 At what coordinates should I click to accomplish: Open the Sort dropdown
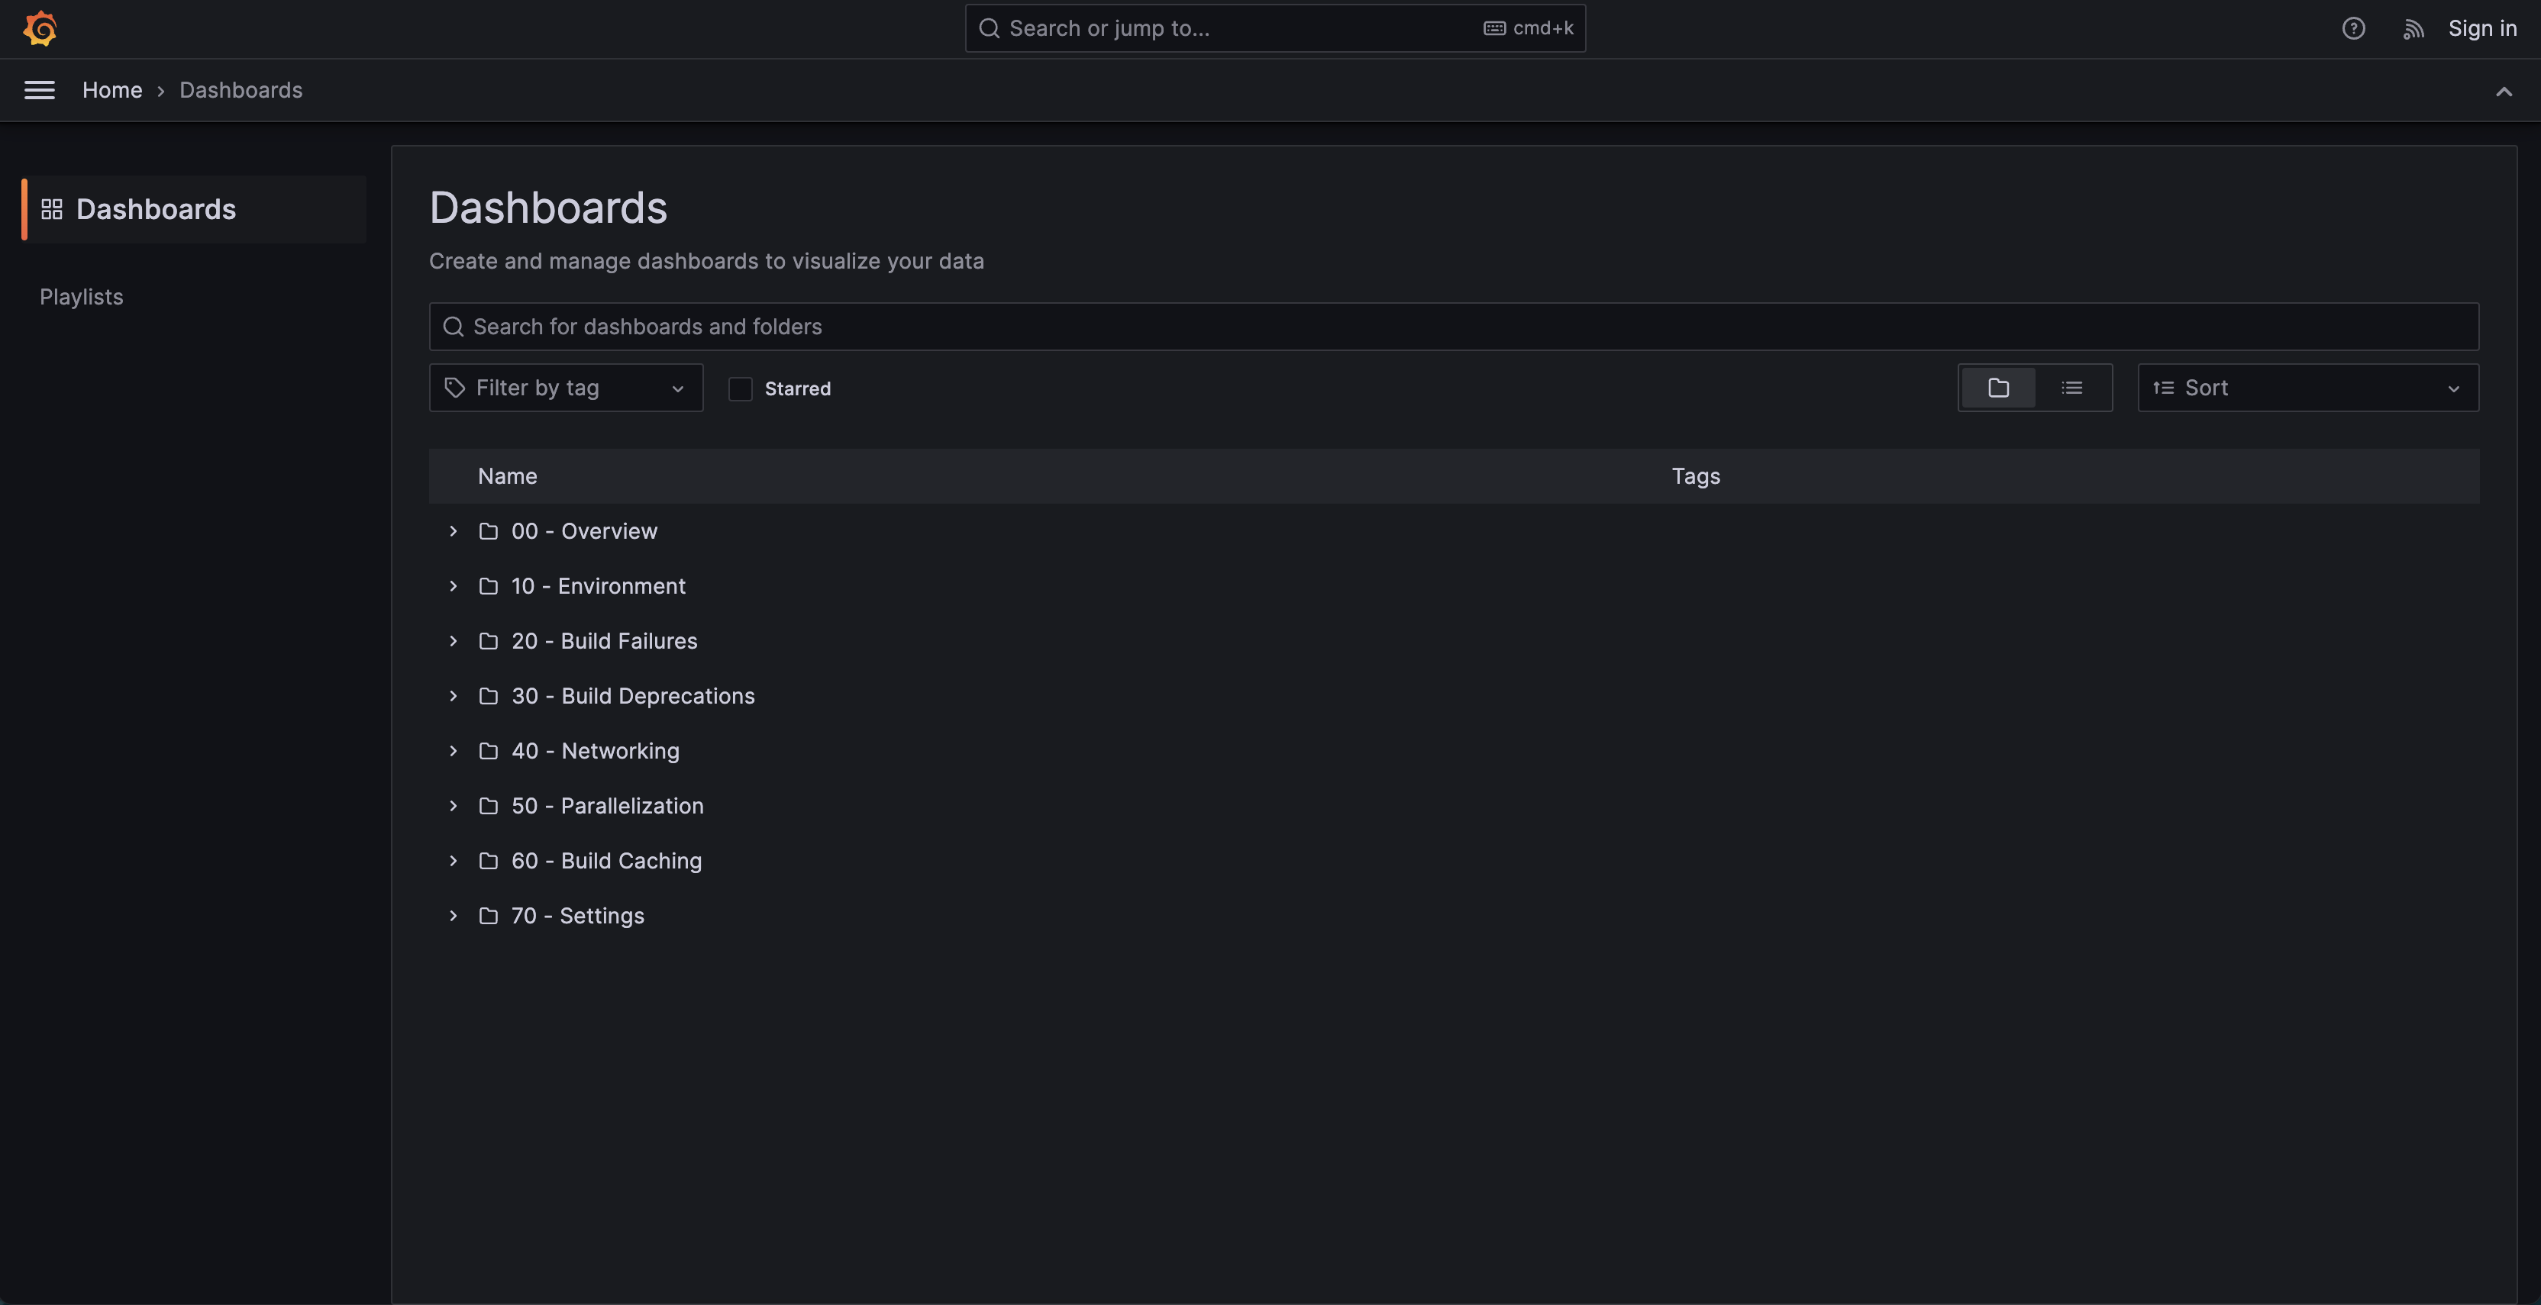click(x=2307, y=388)
